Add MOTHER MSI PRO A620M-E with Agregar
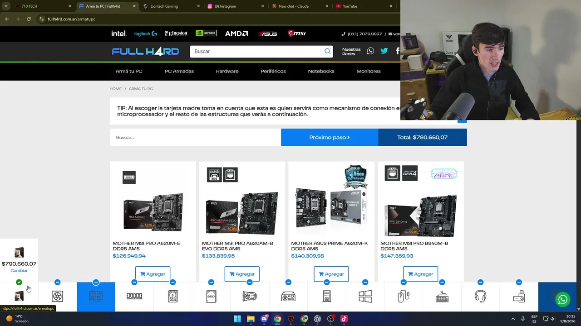This screenshot has width=581, height=326. click(153, 274)
